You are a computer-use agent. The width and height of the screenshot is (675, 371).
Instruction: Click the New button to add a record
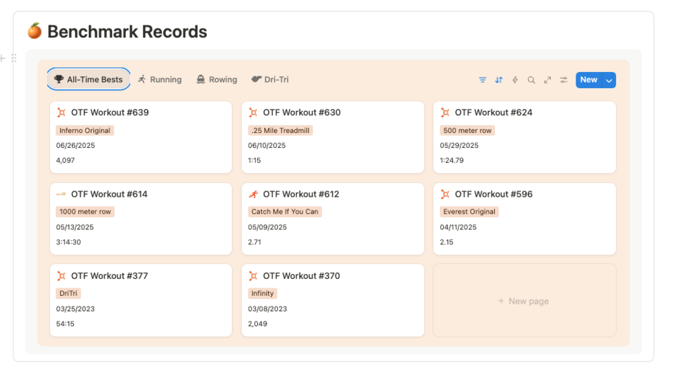pyautogui.click(x=588, y=80)
